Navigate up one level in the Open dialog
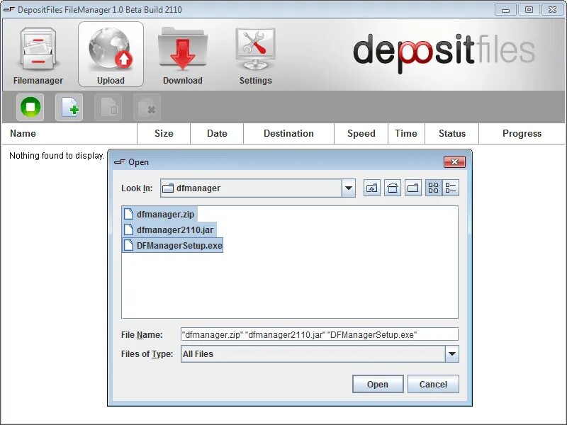Screen dimensions: 567x425 [x=371, y=187]
